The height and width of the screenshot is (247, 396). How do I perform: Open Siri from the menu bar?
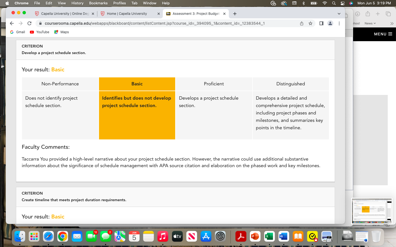coord(351,3)
